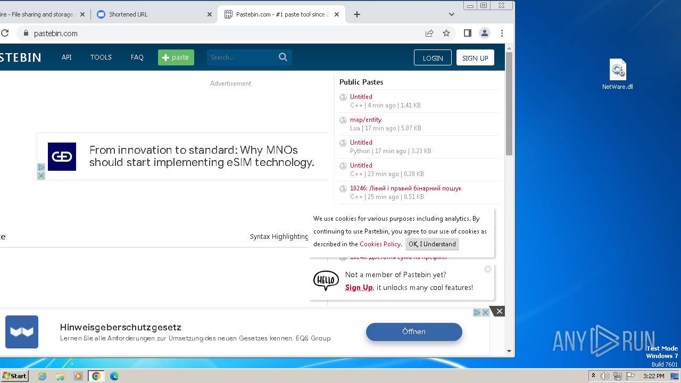Click the Chrome taskbar icon
The width and height of the screenshot is (681, 383).
(x=96, y=376)
